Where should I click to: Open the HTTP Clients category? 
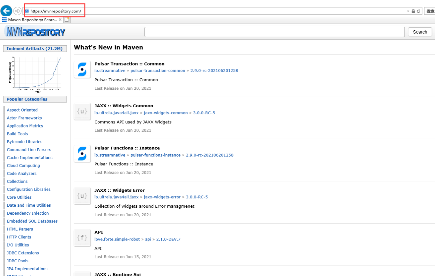(19, 237)
